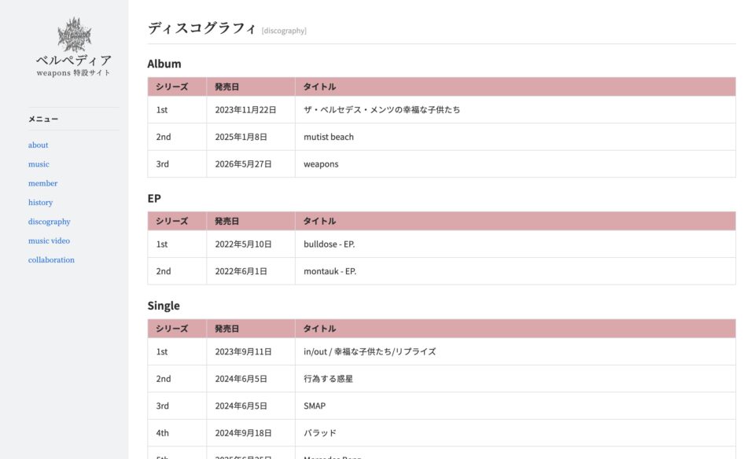This screenshot has height=459, width=755.
Task: Click the date 2025年1月8日
Action: 241,137
